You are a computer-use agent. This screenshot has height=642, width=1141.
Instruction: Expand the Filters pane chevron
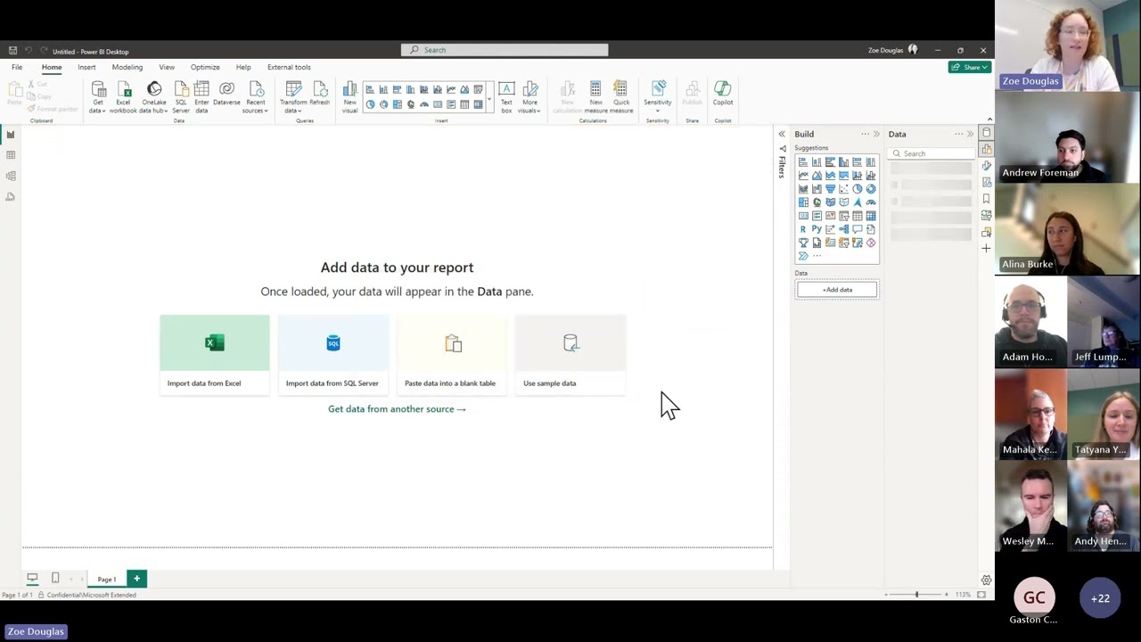[x=782, y=135]
